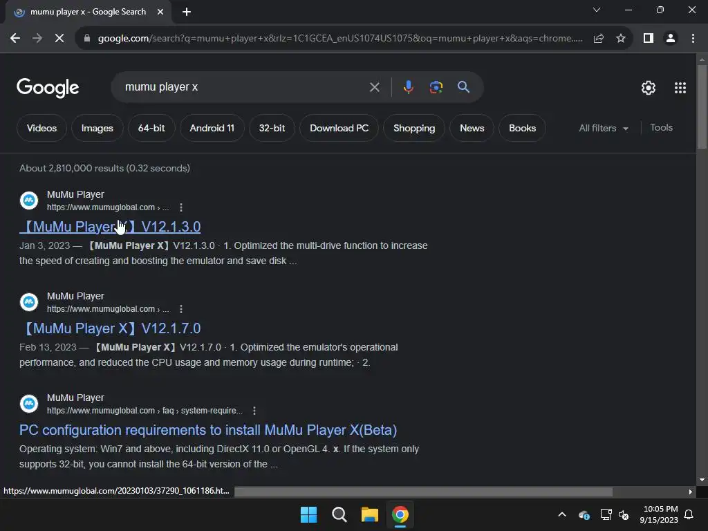
Task: Click the scroll-right arrow
Action: 691,492
